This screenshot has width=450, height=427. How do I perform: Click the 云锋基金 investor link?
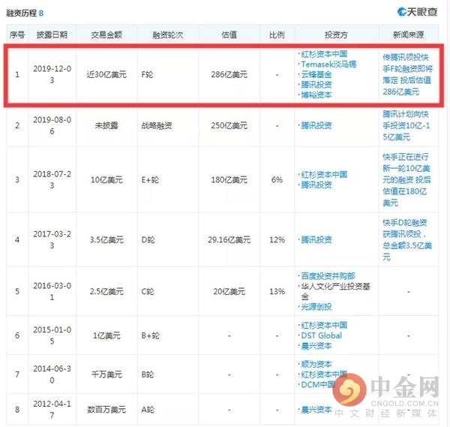pos(316,74)
